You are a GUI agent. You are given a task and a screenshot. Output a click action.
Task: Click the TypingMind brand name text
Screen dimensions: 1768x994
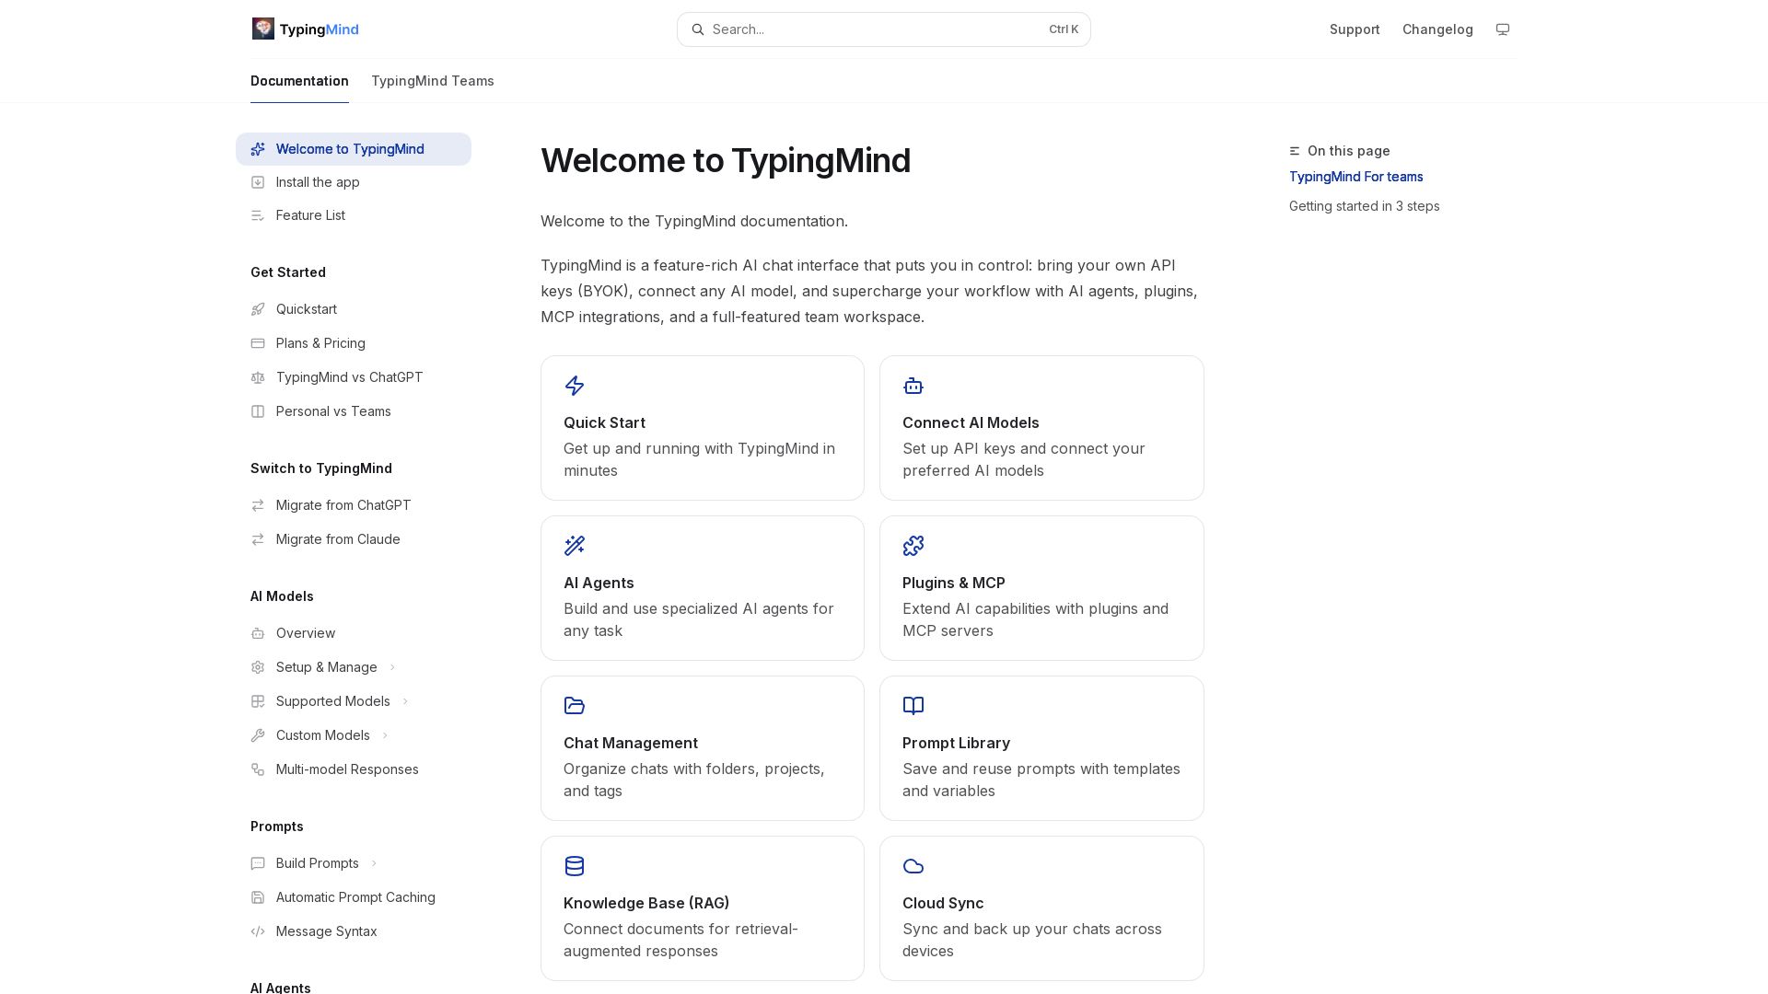[x=319, y=29]
